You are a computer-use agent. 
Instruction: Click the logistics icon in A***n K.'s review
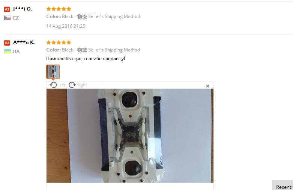[82, 50]
